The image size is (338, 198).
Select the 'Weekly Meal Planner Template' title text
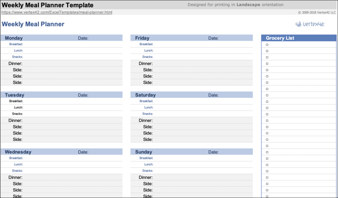[x=47, y=5]
